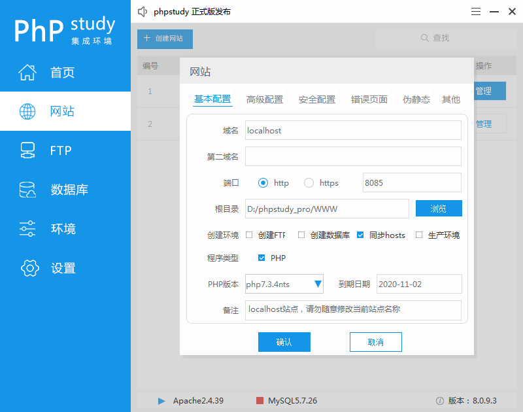The image size is (523, 412).
Task: Select the 网站 globe icon in sidebar
Action: [27, 111]
